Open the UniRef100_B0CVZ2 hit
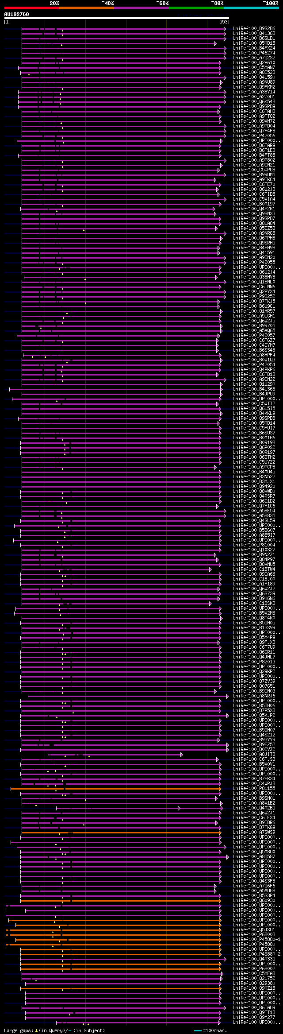 point(254,750)
